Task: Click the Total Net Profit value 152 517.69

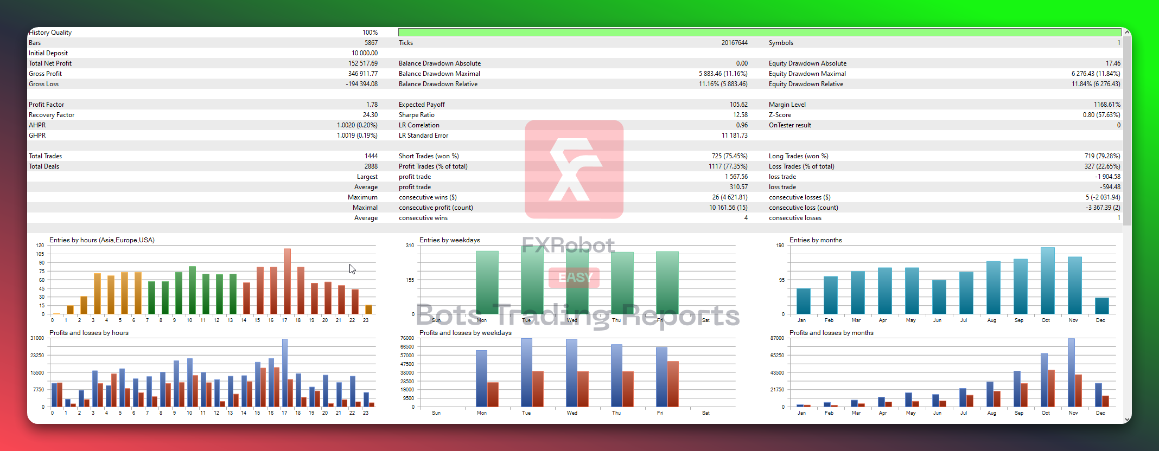Action: [363, 63]
